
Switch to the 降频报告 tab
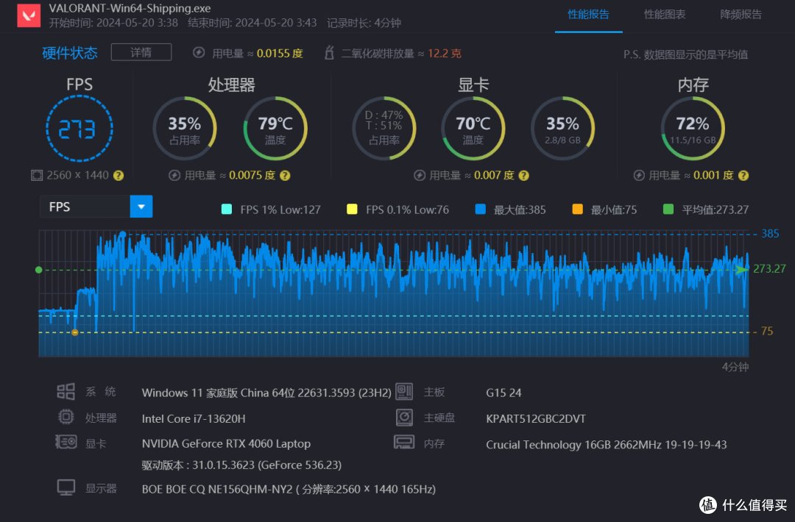click(741, 15)
